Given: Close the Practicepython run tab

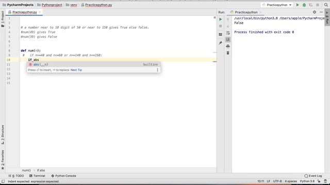Looking at the screenshot, I should coord(260,12).
